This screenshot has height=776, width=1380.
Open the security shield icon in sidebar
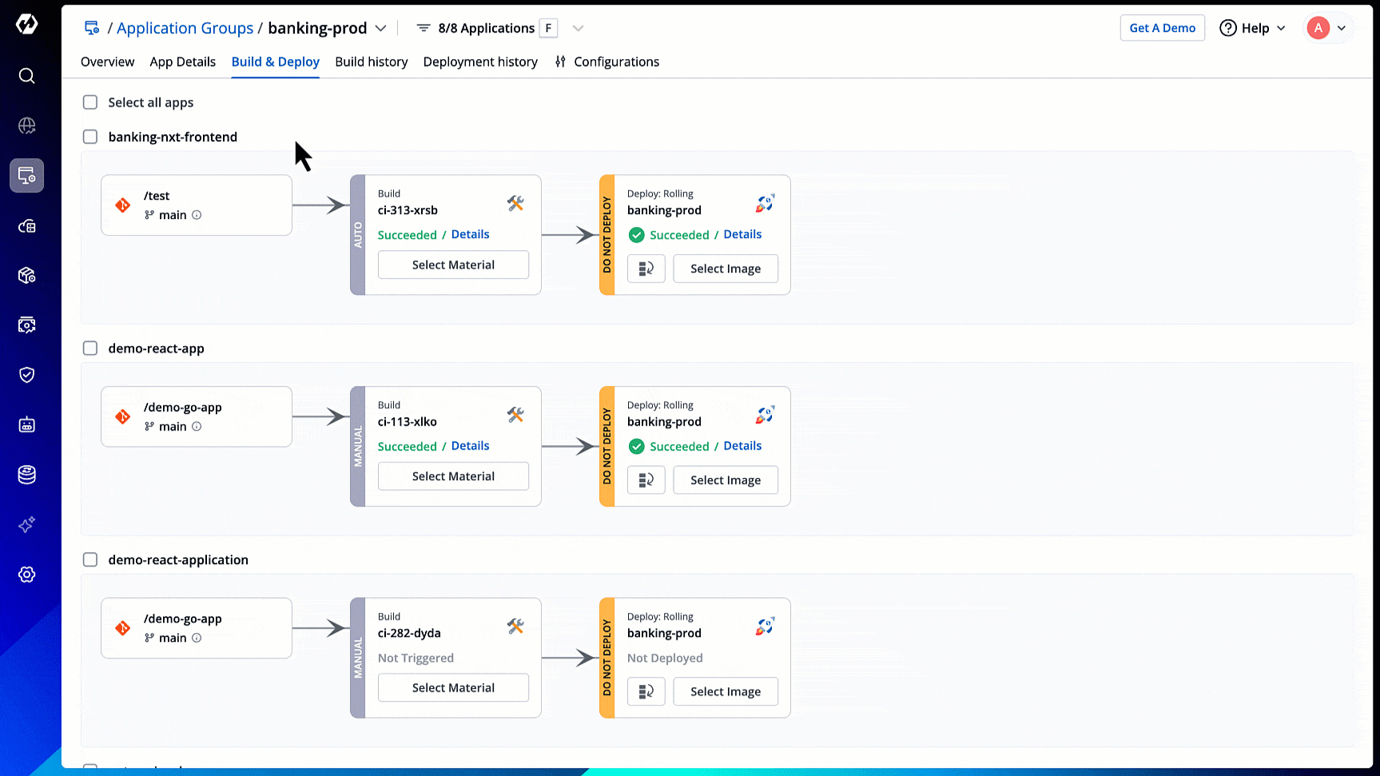pyautogui.click(x=26, y=375)
